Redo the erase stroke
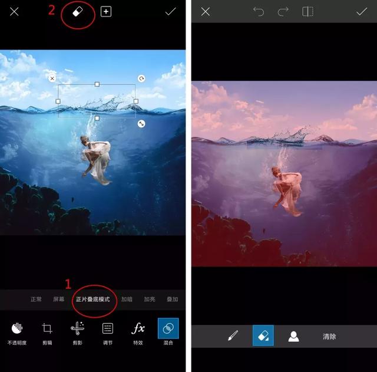Image resolution: width=377 pixels, height=372 pixels. click(283, 11)
